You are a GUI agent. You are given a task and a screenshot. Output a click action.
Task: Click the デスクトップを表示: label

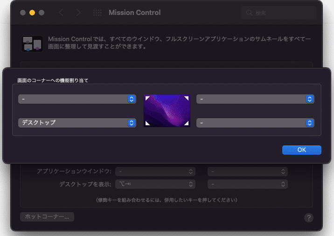coord(85,184)
